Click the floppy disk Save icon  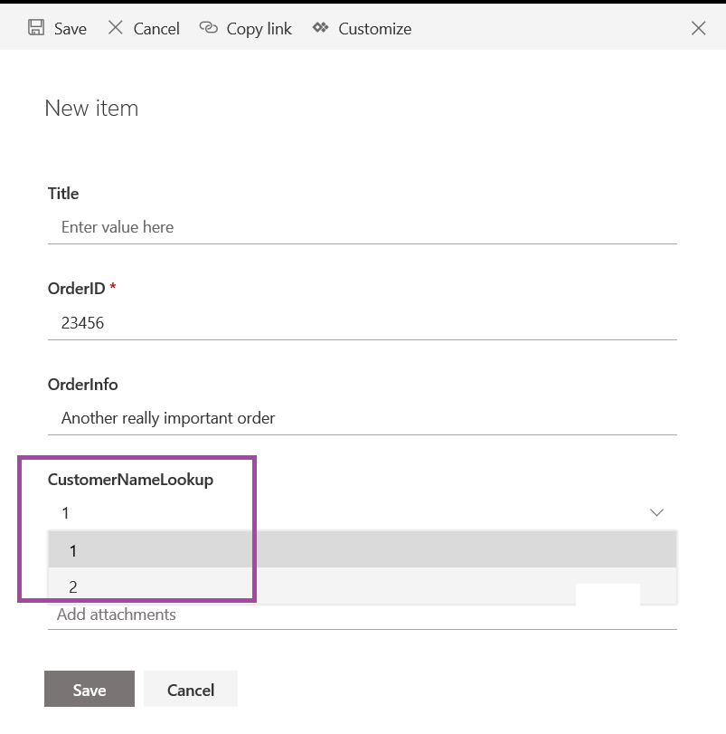tap(36, 28)
